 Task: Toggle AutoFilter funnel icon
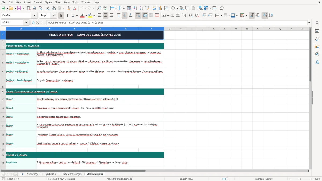point(147,8)
